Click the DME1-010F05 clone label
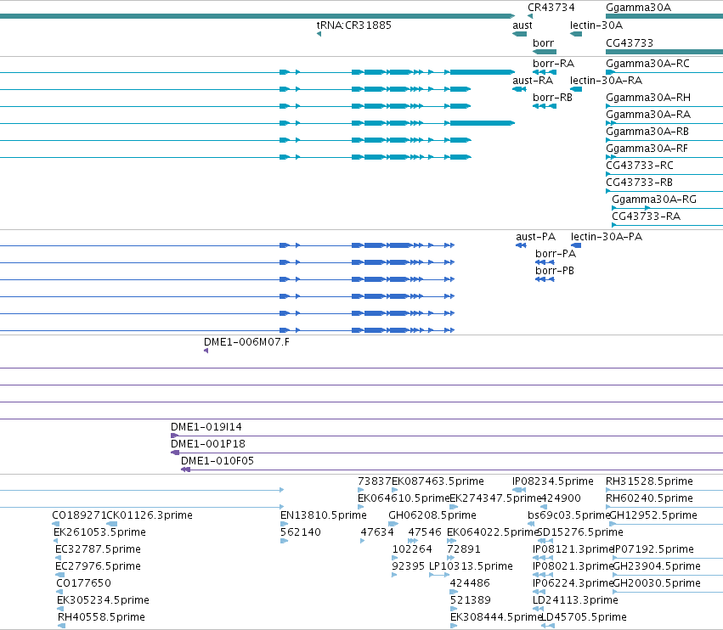This screenshot has width=723, height=630. [217, 461]
